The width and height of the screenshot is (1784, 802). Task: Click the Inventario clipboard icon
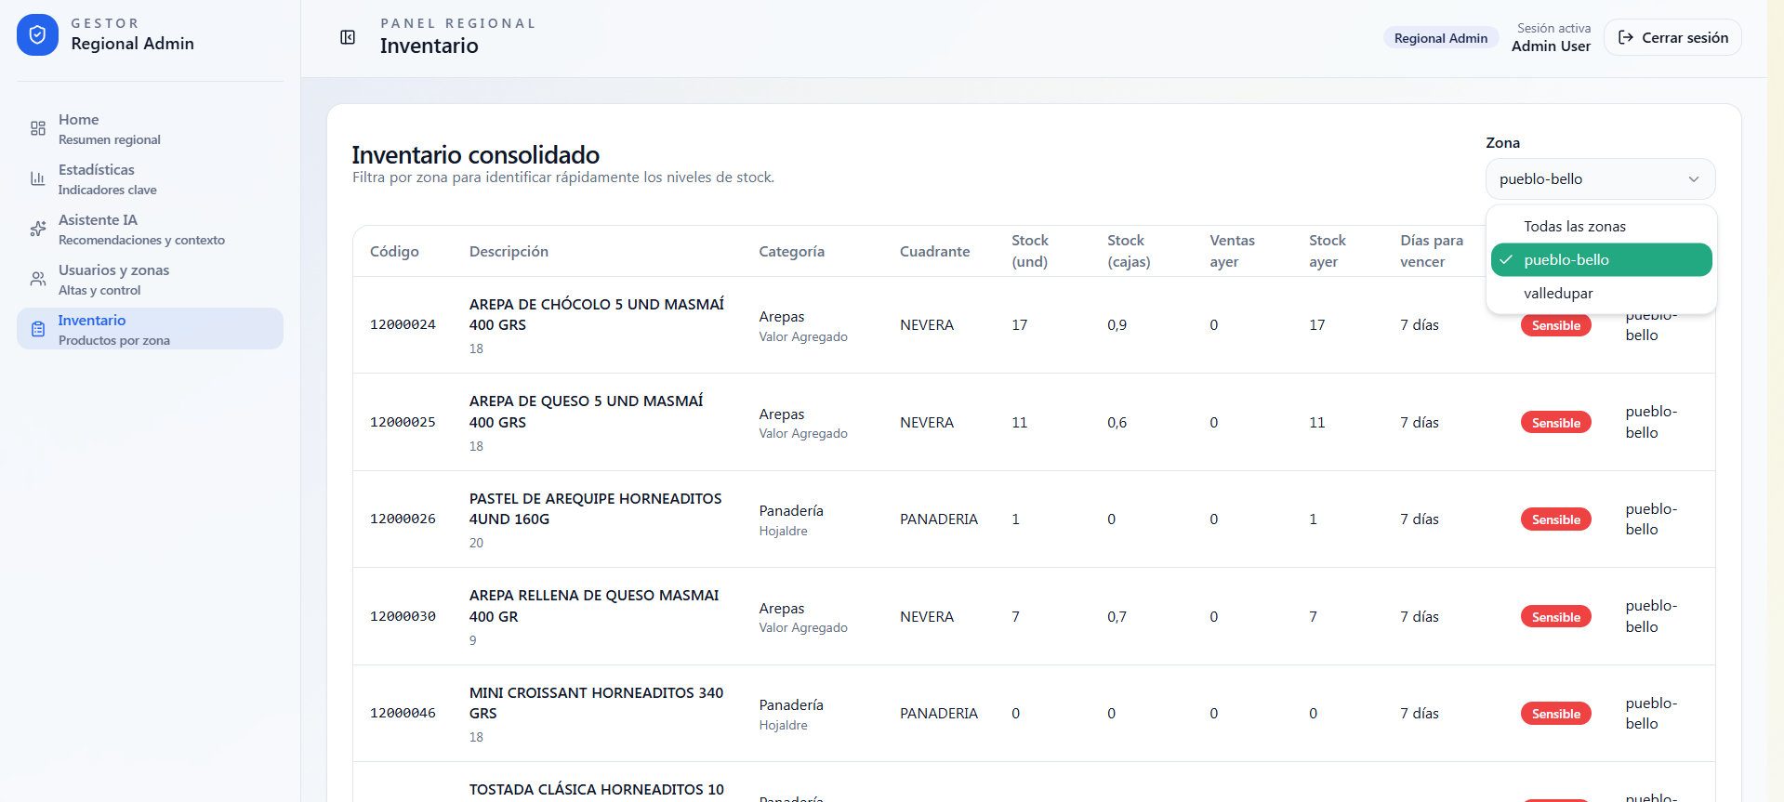pos(38,329)
